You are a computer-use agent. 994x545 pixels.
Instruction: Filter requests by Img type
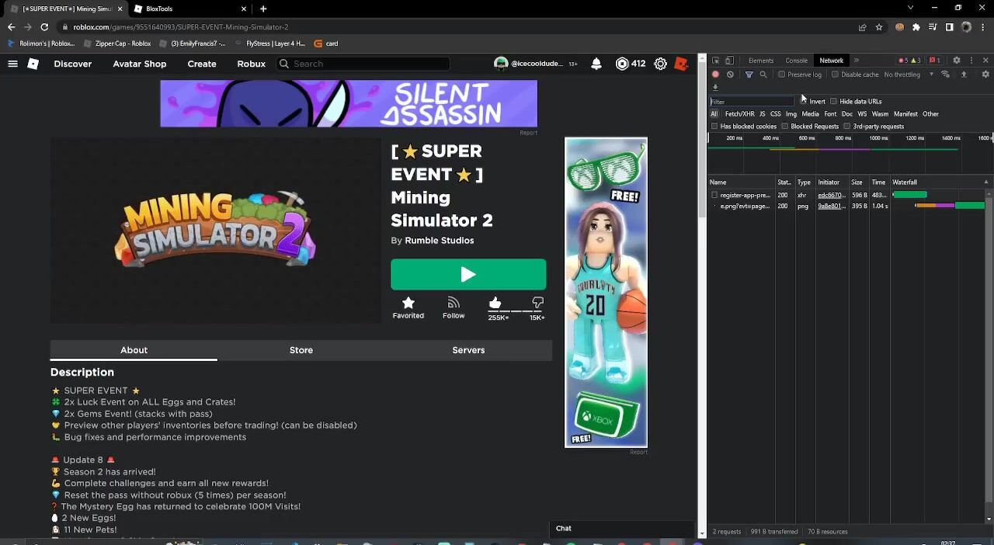click(791, 114)
